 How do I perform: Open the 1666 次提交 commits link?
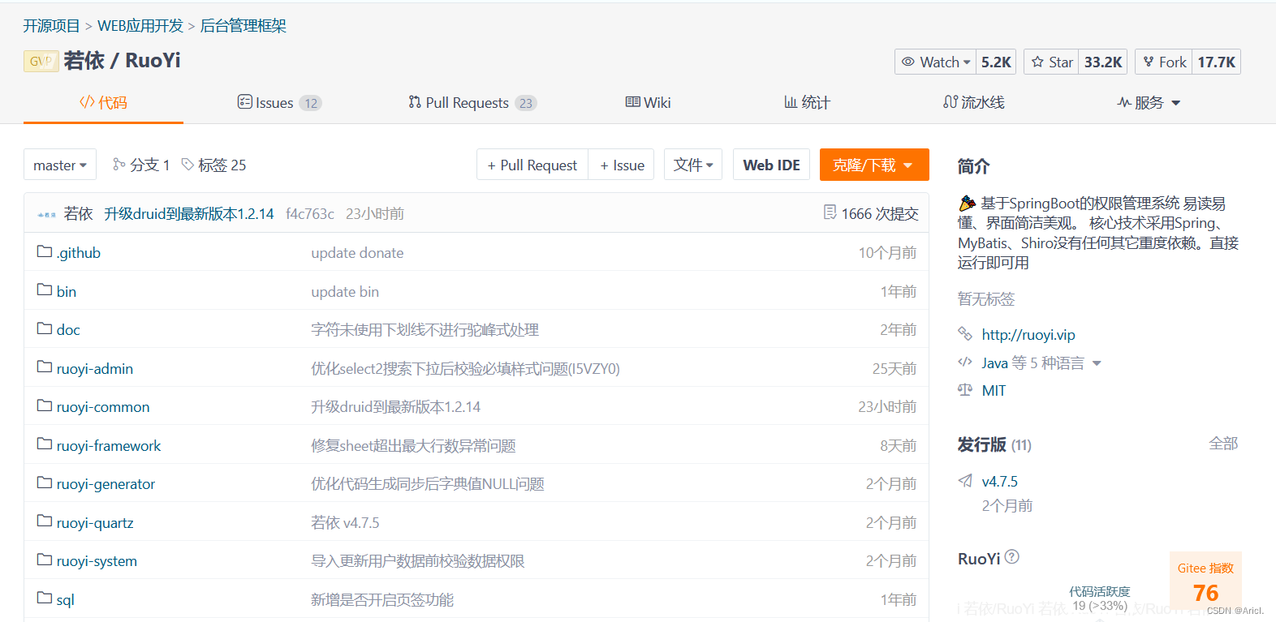pos(880,213)
